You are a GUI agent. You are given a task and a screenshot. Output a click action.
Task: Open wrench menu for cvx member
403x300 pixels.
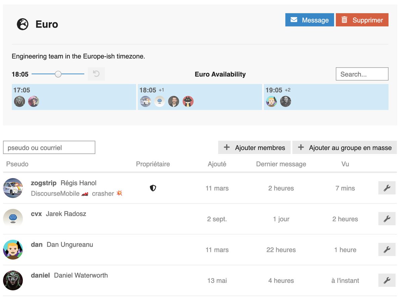pyautogui.click(x=387, y=219)
